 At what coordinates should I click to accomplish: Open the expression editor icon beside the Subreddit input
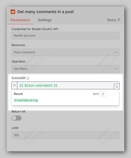(117, 87)
